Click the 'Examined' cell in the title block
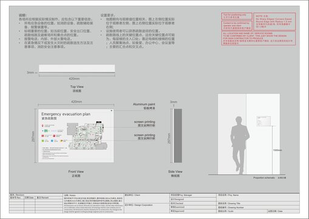309x219 pixels. tap(193, 207)
